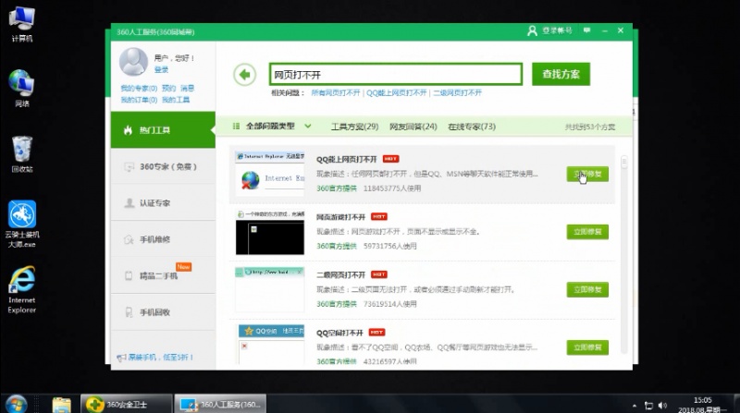This screenshot has height=413, width=740.
Task: Click the 查找方案 search button
Action: [561, 74]
